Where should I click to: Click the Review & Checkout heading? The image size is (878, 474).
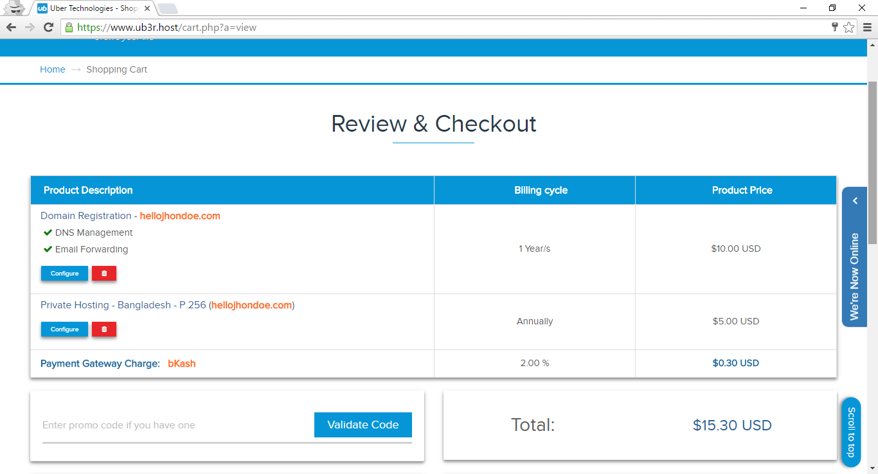[434, 124]
